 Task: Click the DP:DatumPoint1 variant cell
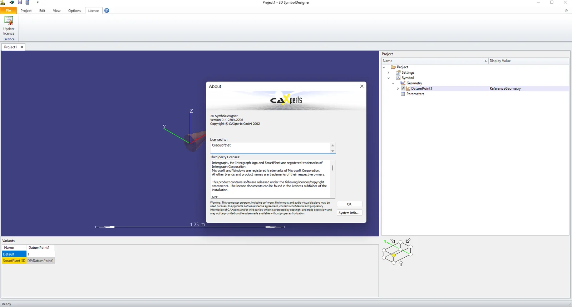[40, 261]
